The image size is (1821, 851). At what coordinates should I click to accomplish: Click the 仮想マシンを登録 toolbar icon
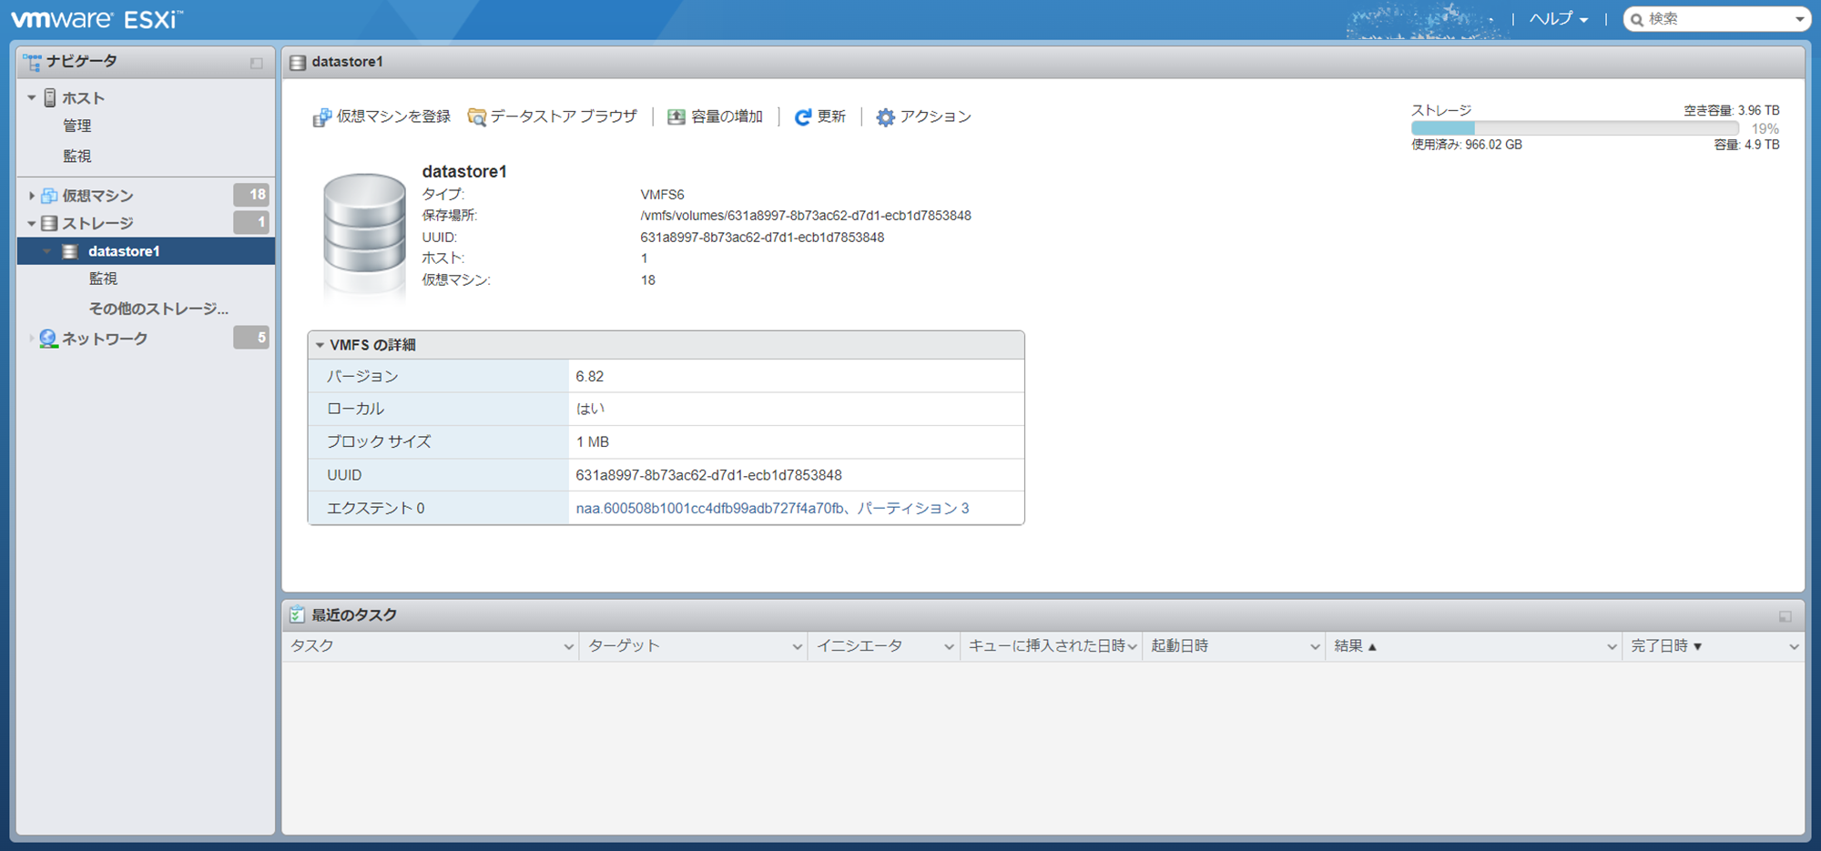[321, 117]
